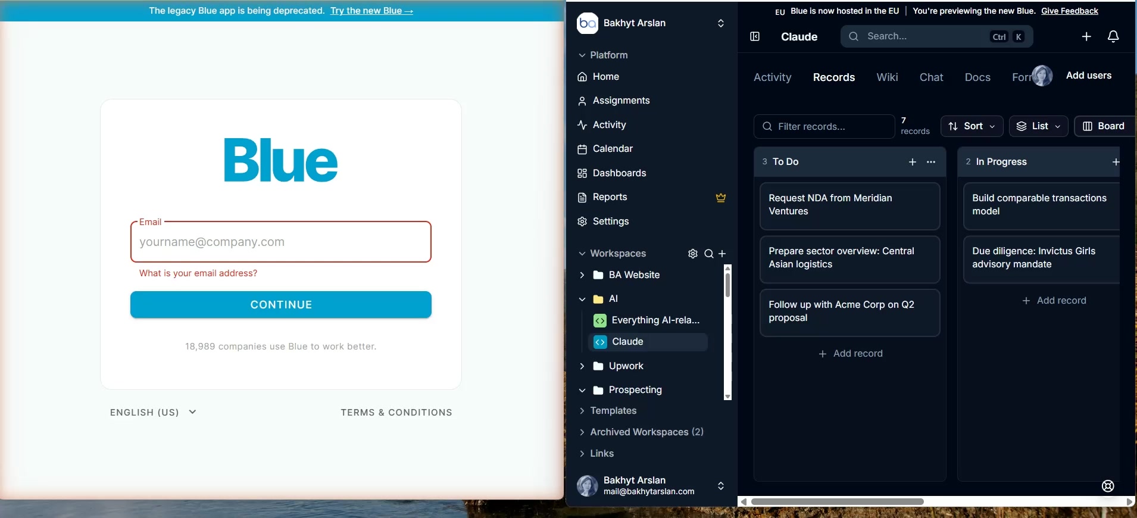Click the horizontal scrollbar under the board
1137x518 pixels.
tap(837, 502)
